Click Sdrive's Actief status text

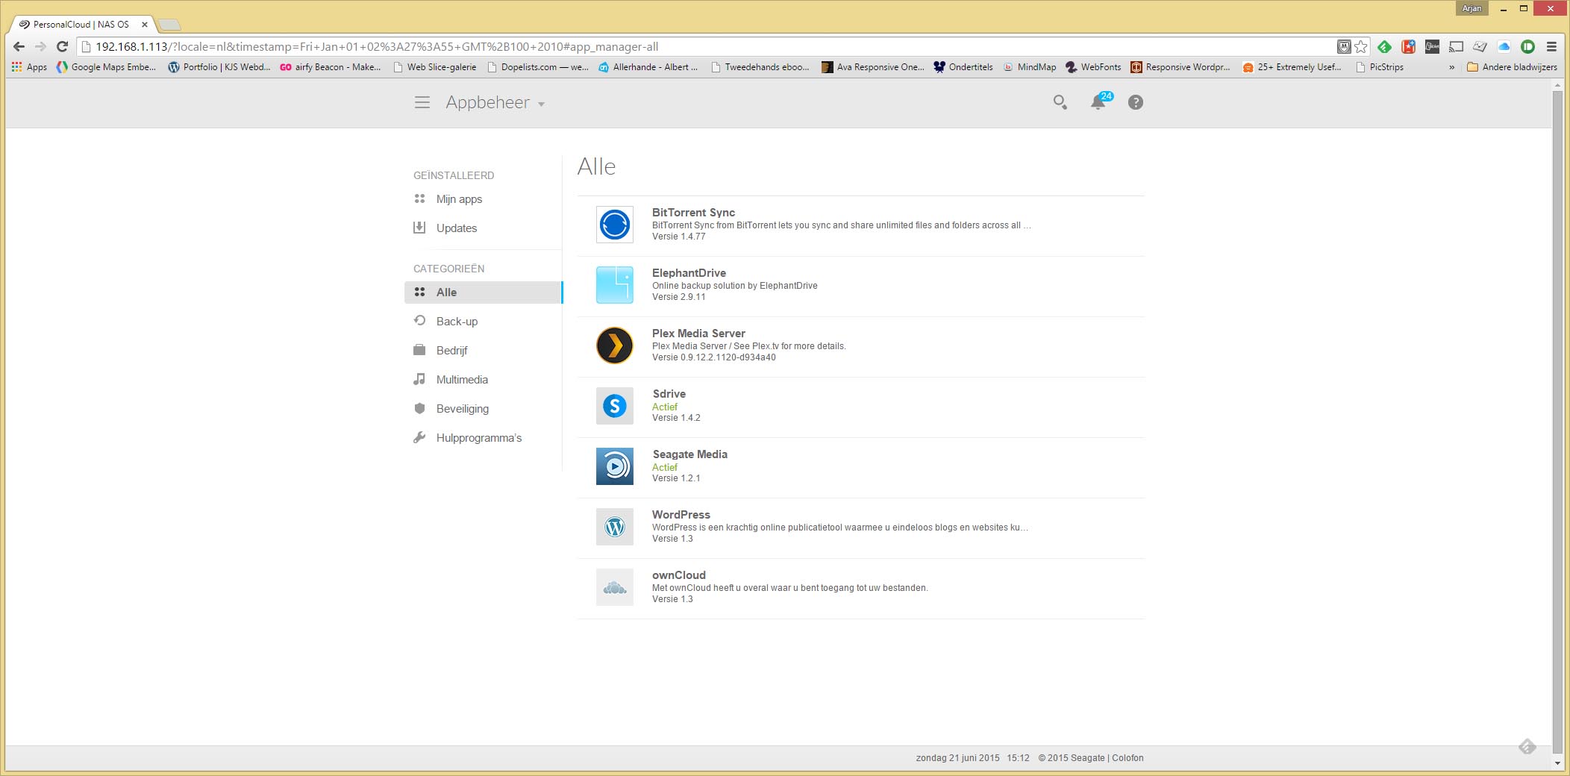(665, 407)
